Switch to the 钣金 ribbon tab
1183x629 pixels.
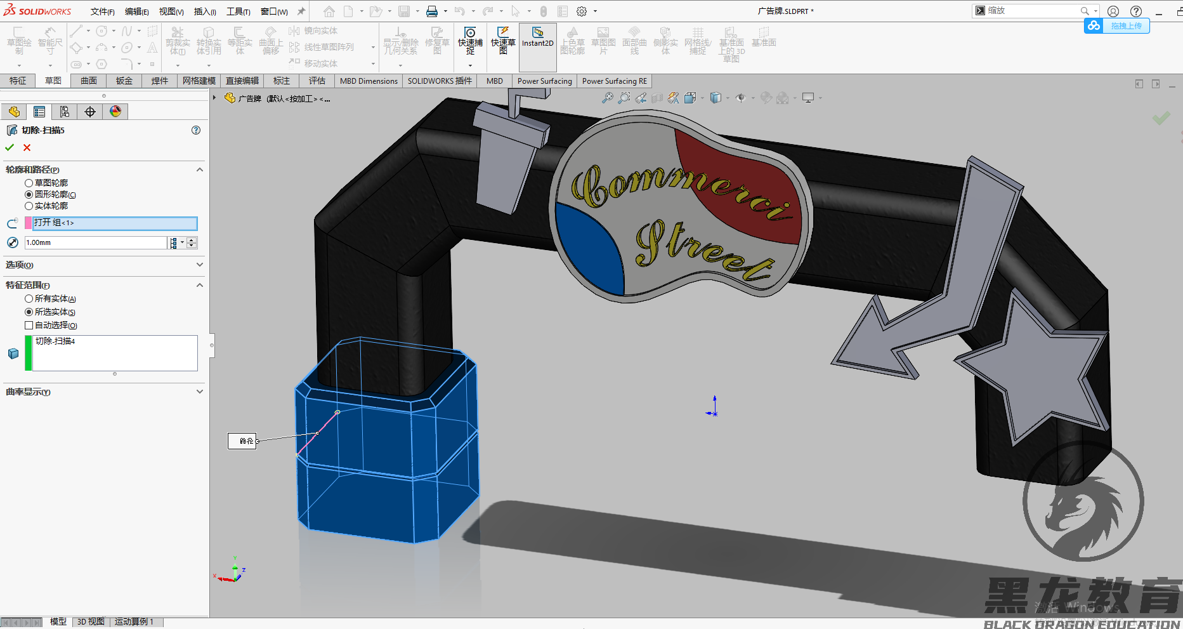coord(124,81)
